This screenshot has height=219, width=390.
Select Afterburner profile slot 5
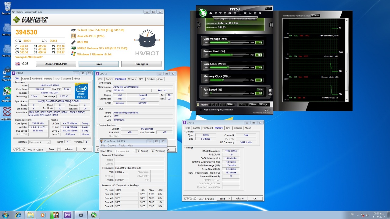(x=225, y=105)
